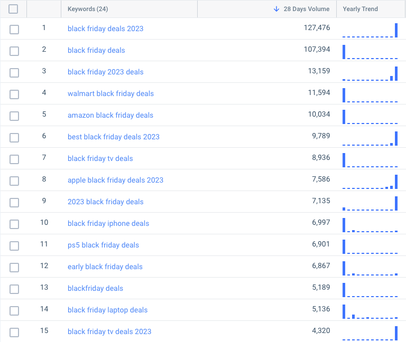Click trend chart for amazon black friday deals
Screen dimensions: 406x342
[370, 117]
